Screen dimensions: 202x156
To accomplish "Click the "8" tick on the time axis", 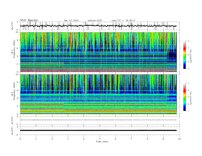I will pyautogui.click(x=147, y=139).
